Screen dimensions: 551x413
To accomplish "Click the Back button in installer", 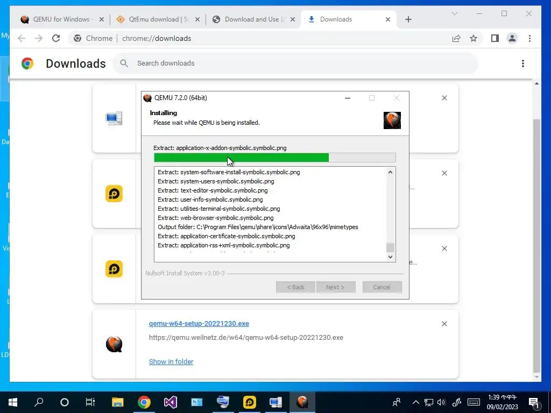I will click(x=295, y=287).
